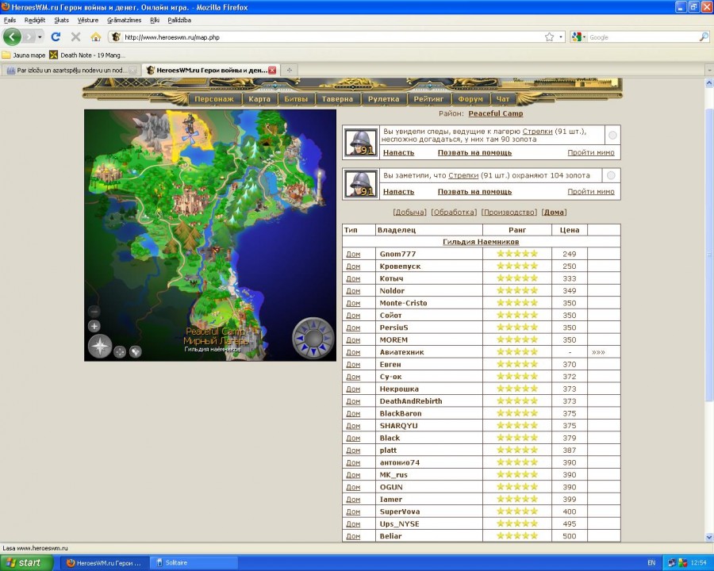Open the Skats menu
This screenshot has height=571, width=714.
(61, 20)
